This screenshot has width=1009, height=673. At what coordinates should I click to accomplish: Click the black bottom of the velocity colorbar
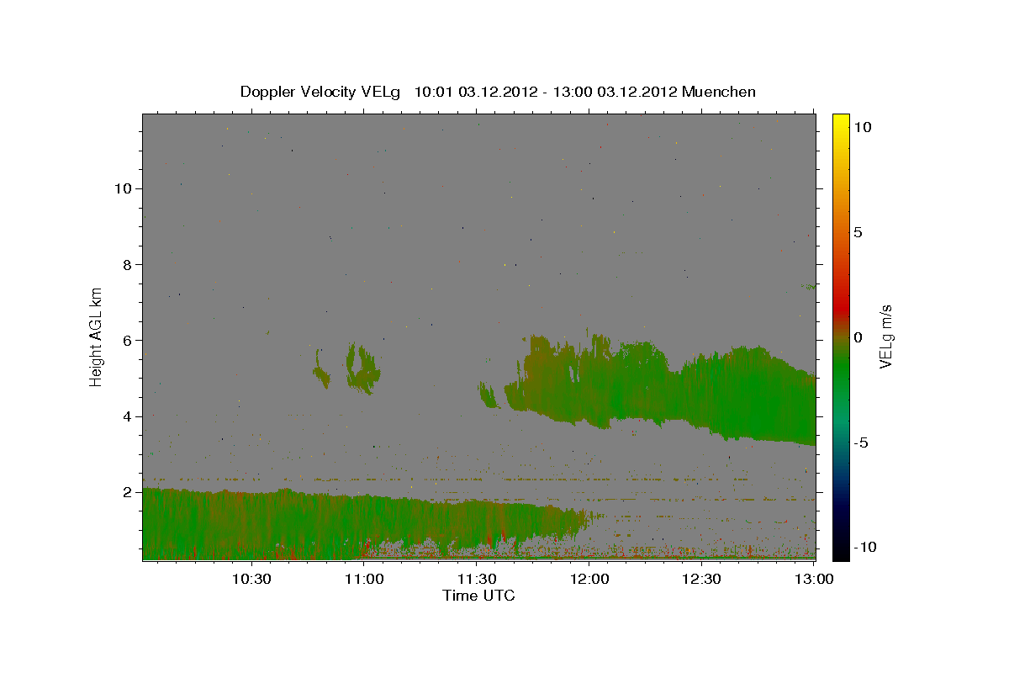840,549
